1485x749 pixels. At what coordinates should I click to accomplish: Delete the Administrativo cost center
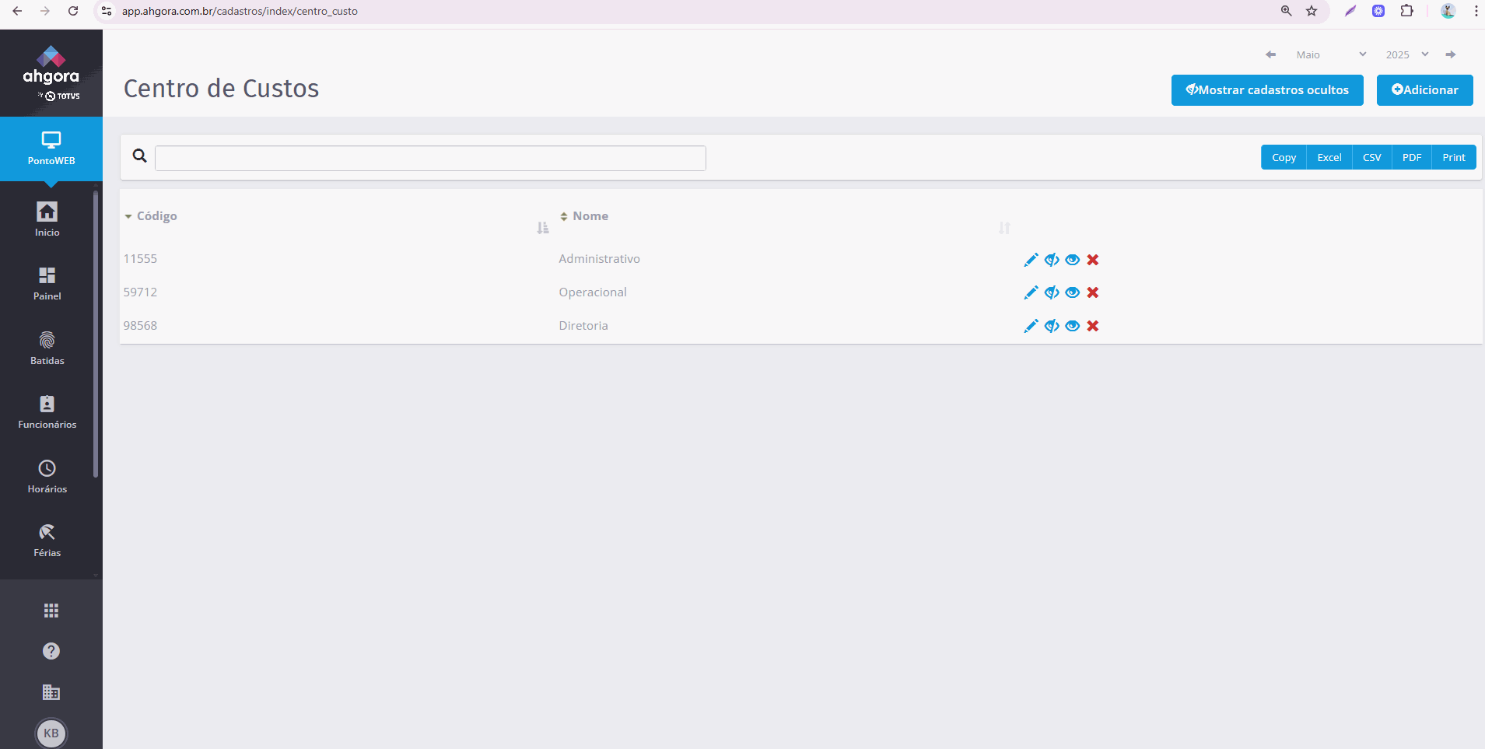(x=1093, y=260)
